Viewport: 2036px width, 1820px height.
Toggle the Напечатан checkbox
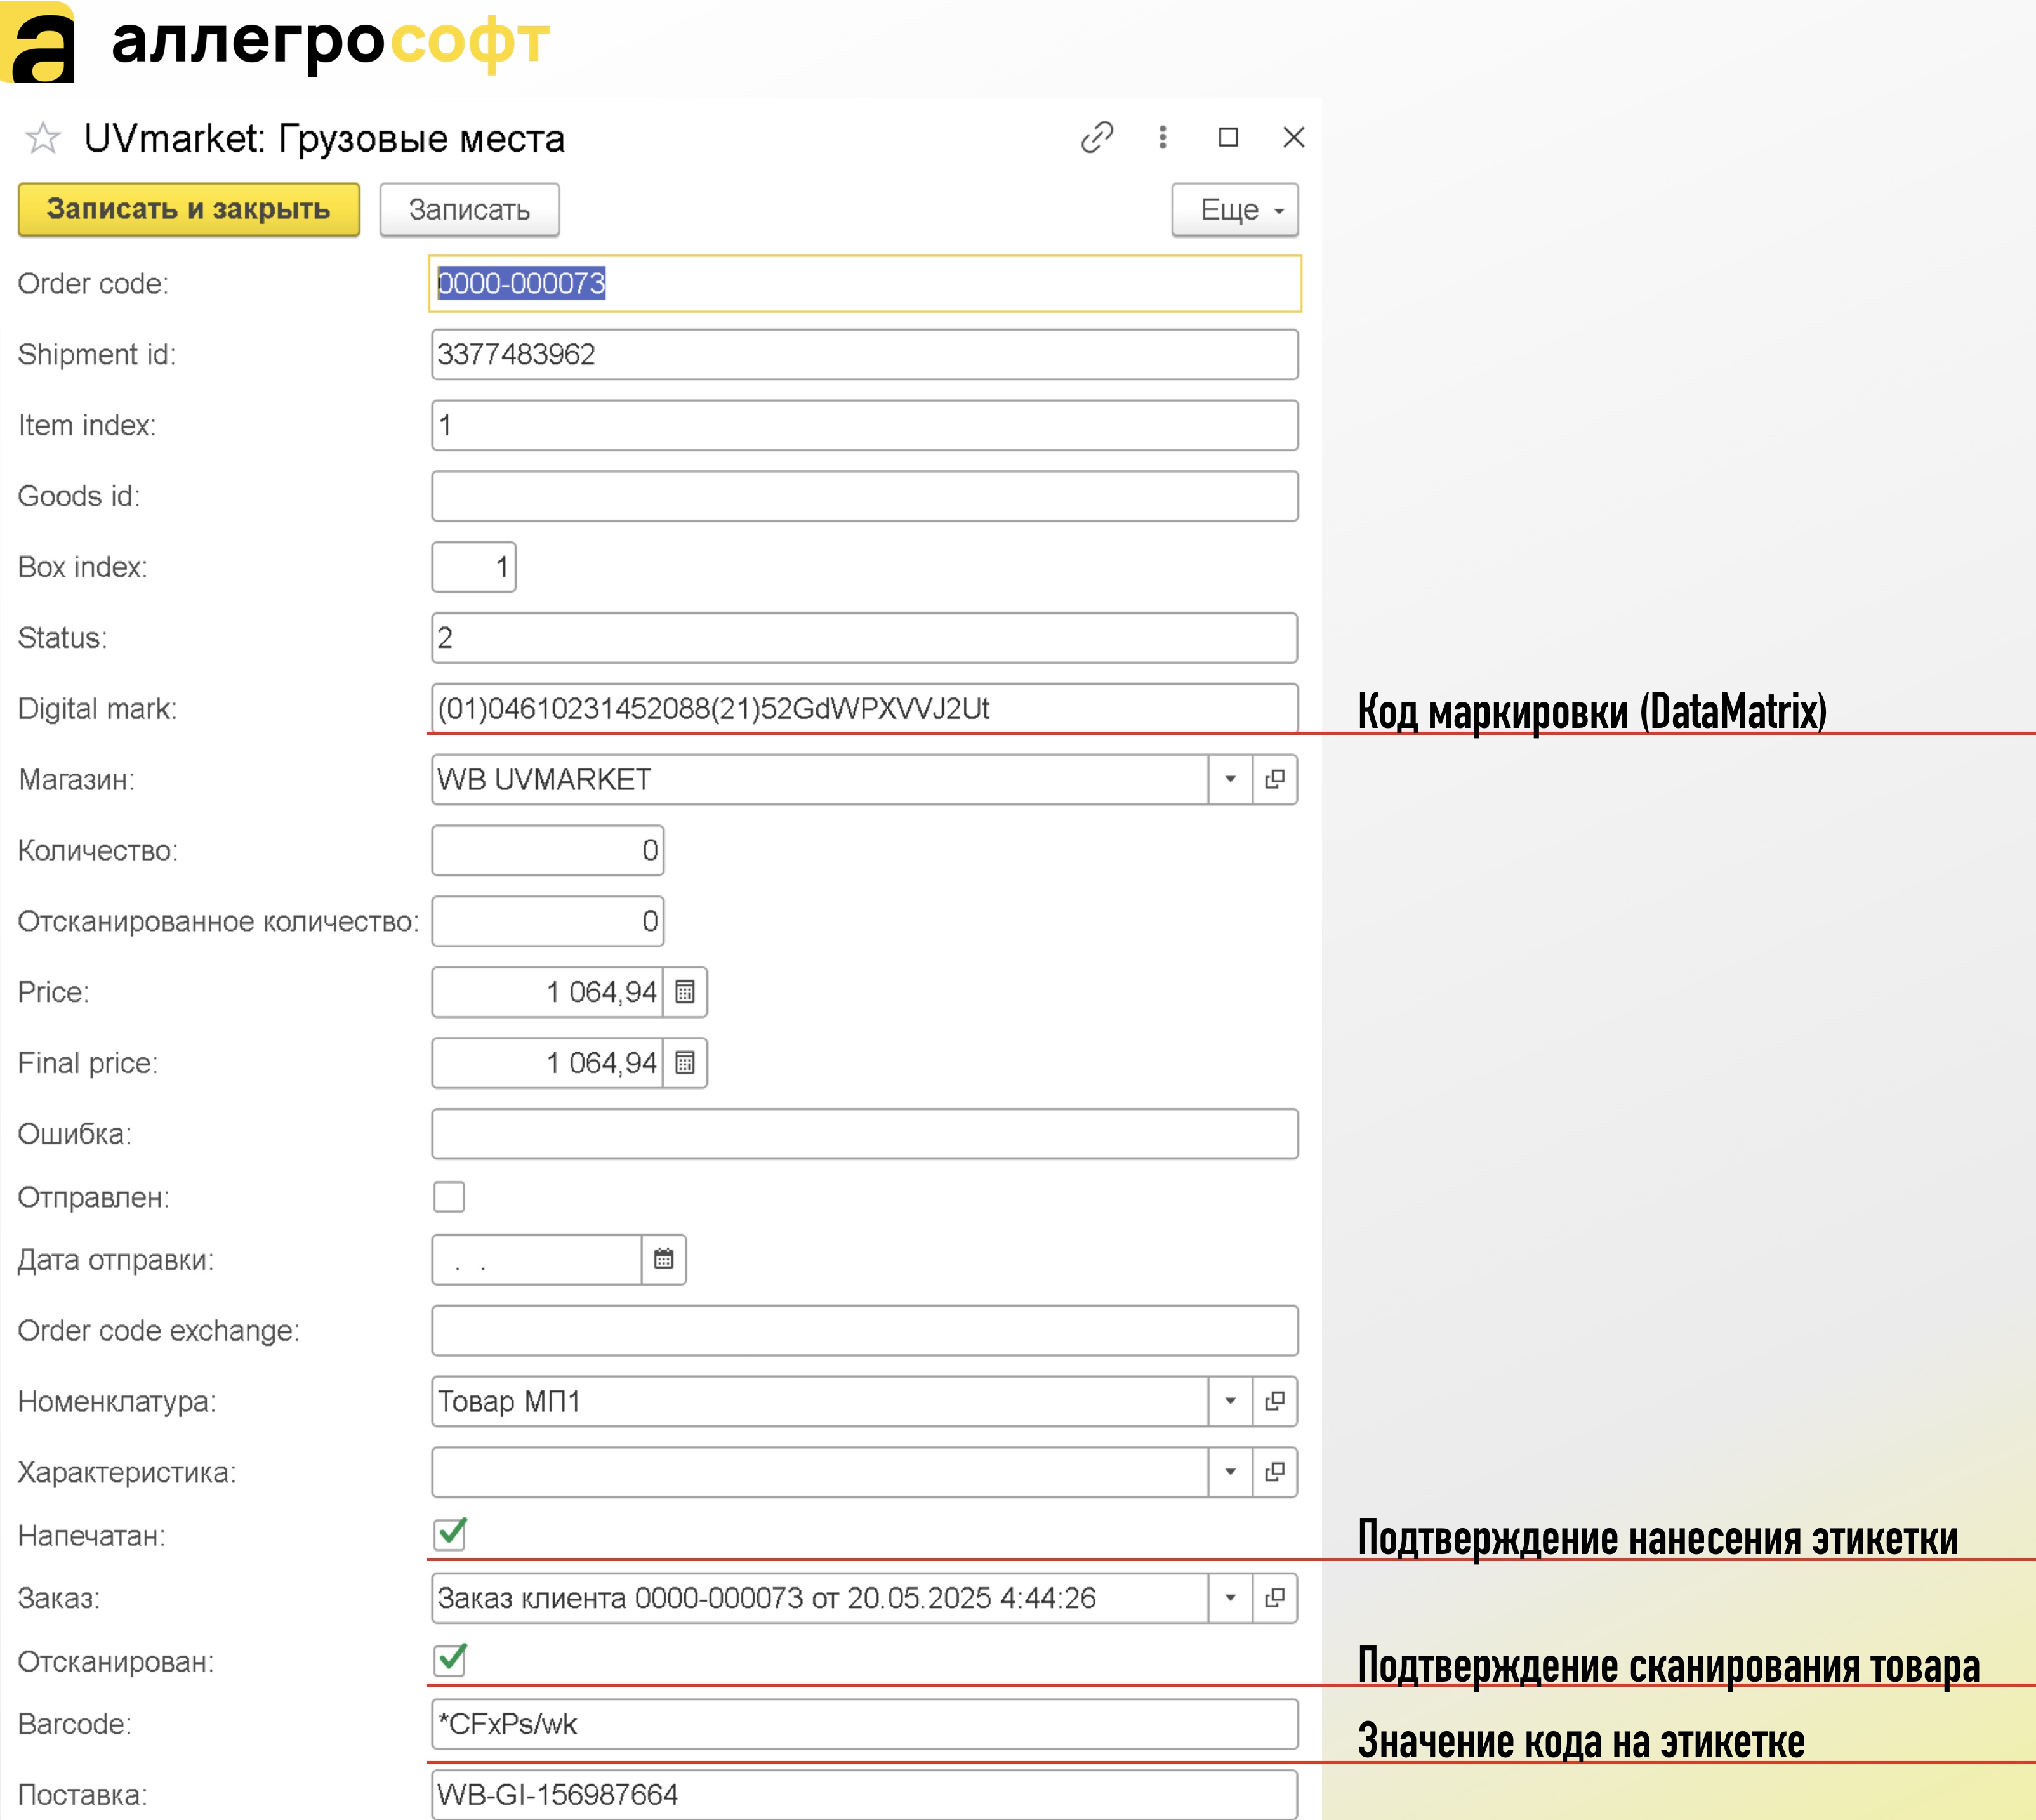[x=450, y=1535]
